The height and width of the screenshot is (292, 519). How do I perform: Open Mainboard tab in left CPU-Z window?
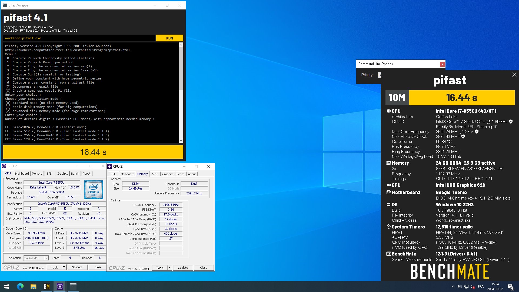22,174
